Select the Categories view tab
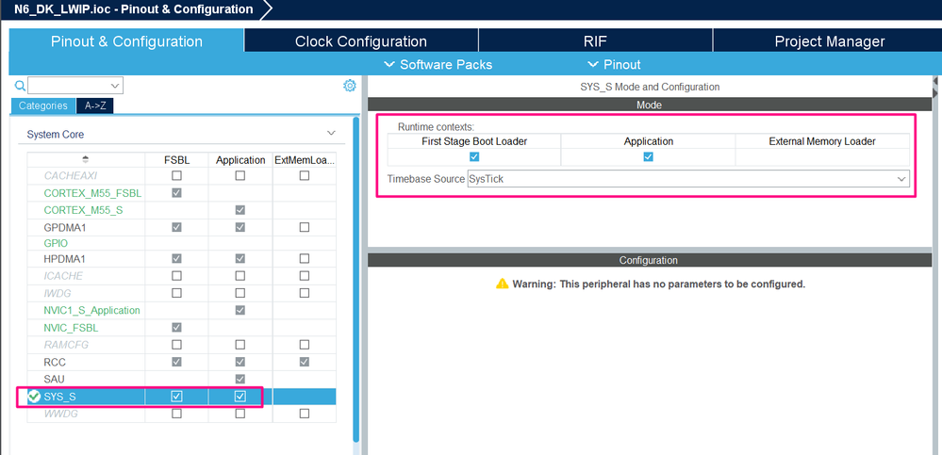This screenshot has width=942, height=455. (x=43, y=106)
